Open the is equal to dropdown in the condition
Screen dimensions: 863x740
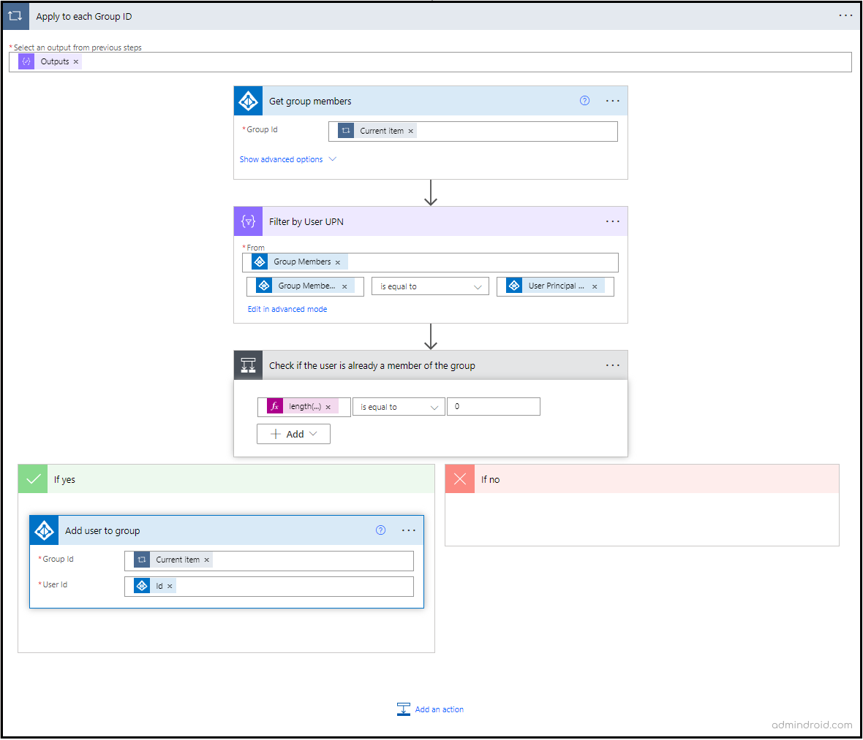click(x=398, y=406)
